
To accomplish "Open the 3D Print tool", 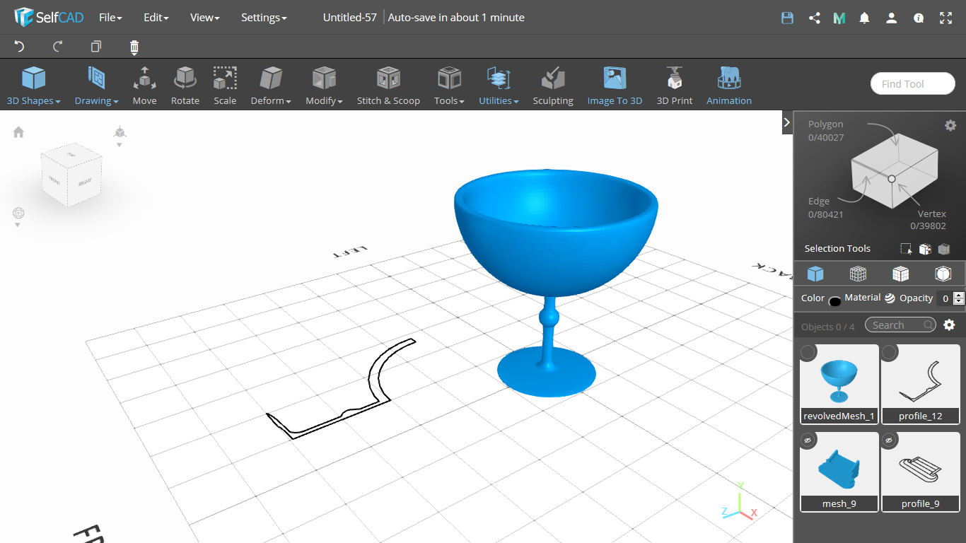I will pyautogui.click(x=675, y=86).
